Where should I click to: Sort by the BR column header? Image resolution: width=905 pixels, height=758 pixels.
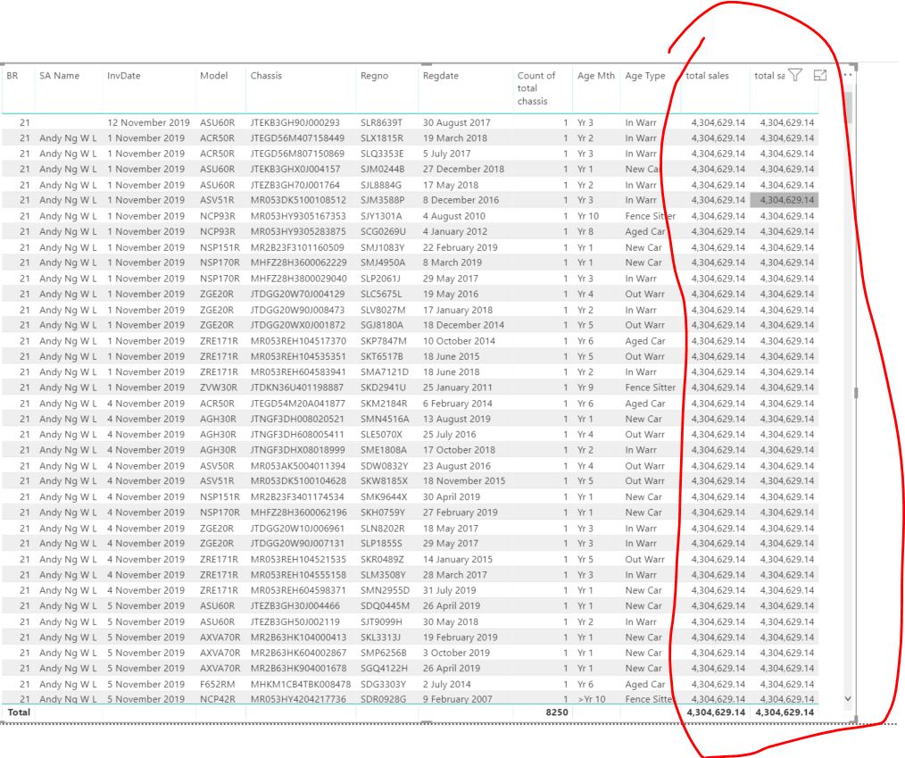coord(12,76)
